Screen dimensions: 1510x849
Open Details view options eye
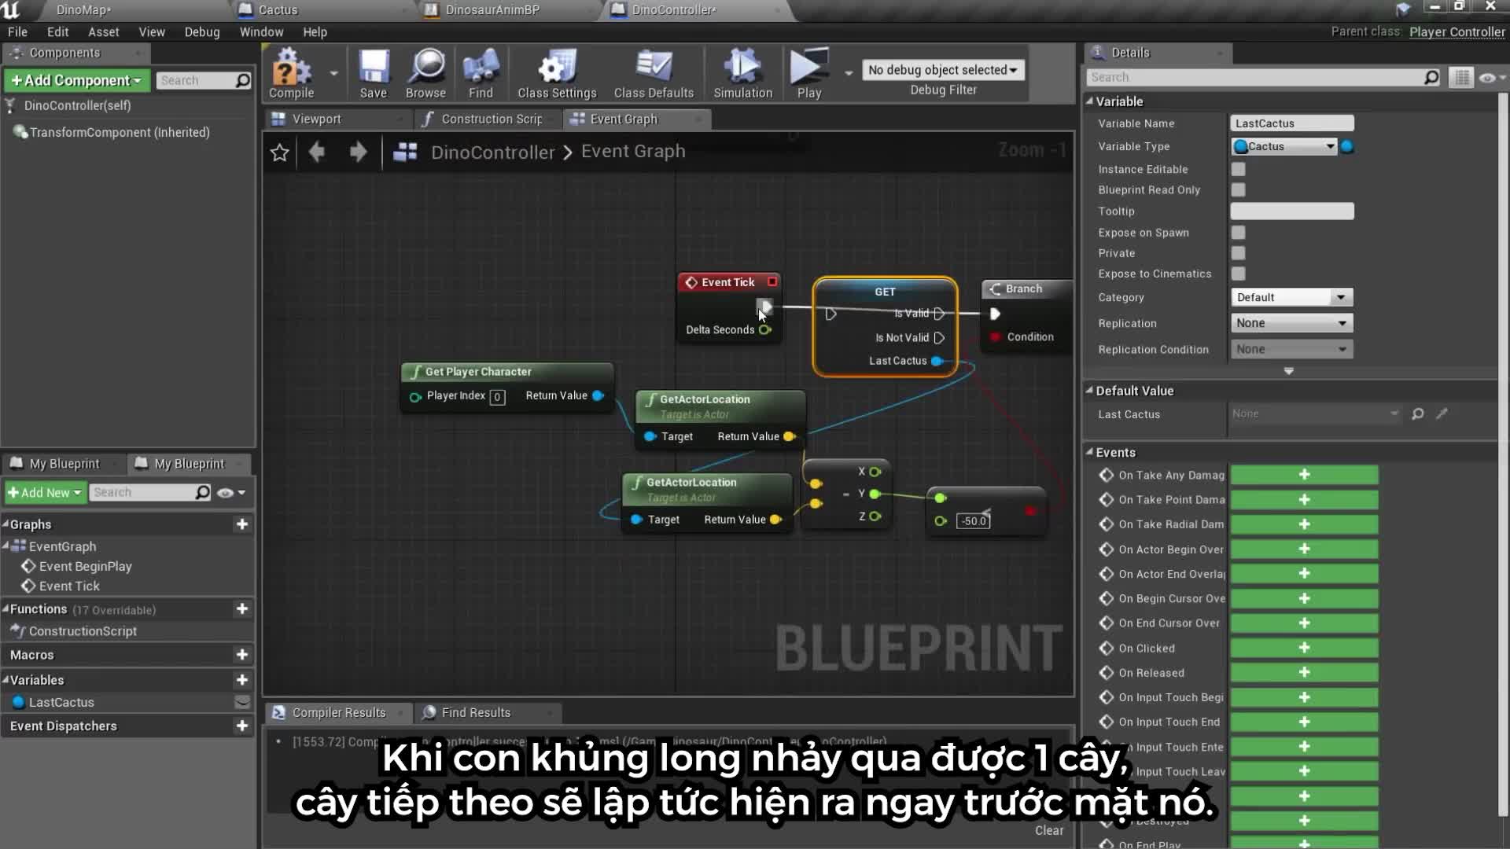coord(1491,78)
